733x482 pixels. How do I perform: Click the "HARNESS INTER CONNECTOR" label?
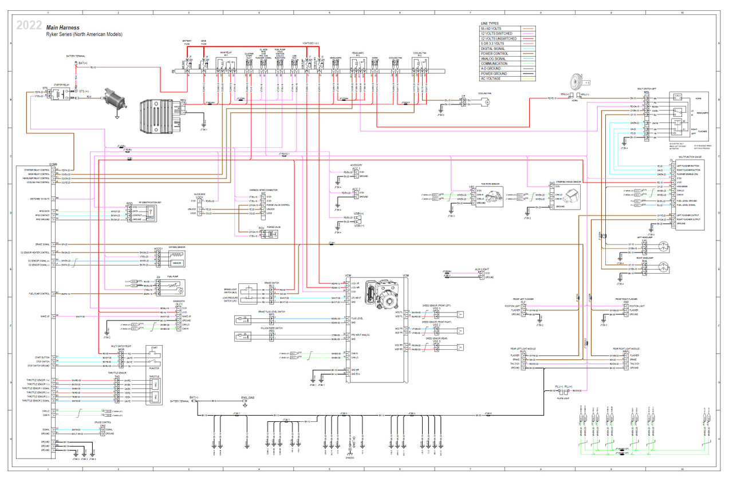(263, 189)
